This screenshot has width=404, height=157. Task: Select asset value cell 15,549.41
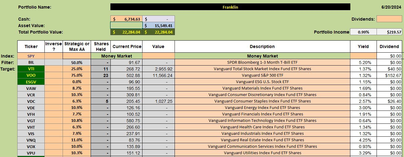click(x=159, y=26)
